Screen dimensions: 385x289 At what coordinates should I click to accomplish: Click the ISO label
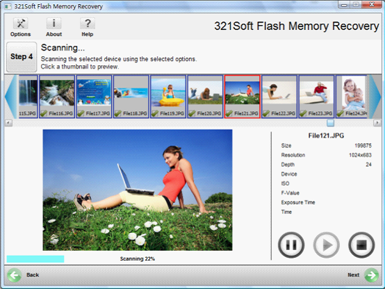[x=285, y=183]
